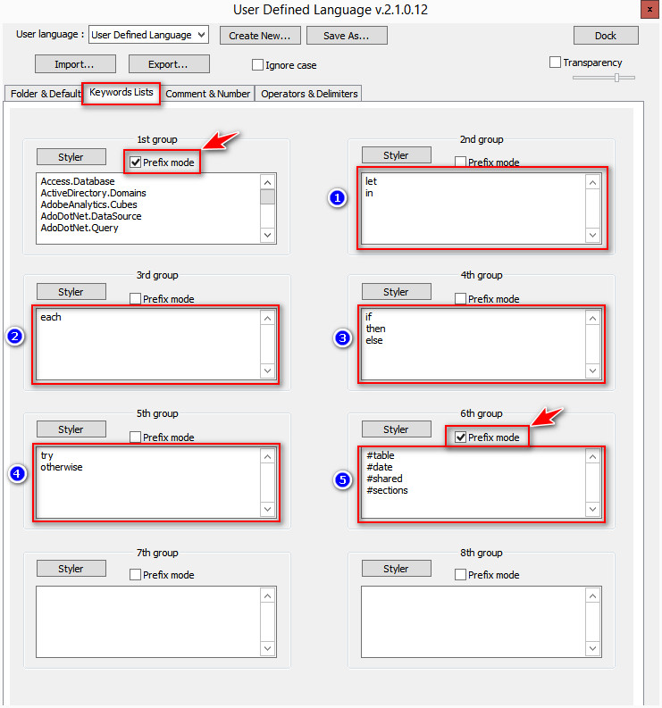662x708 pixels.
Task: Open Styler for the 4th group
Action: [396, 292]
